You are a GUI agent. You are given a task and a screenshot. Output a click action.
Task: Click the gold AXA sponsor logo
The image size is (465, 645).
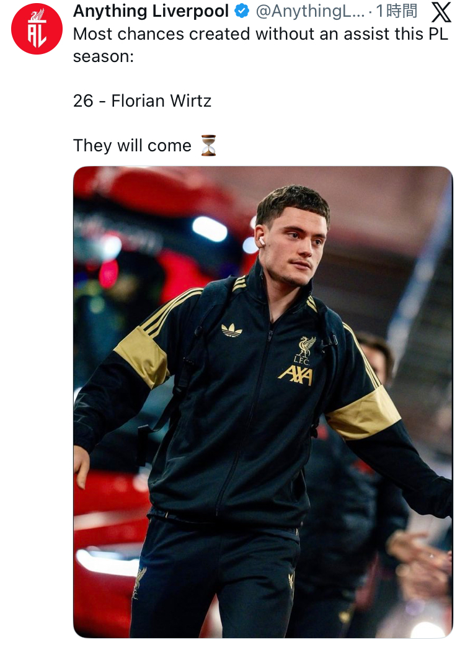(296, 376)
